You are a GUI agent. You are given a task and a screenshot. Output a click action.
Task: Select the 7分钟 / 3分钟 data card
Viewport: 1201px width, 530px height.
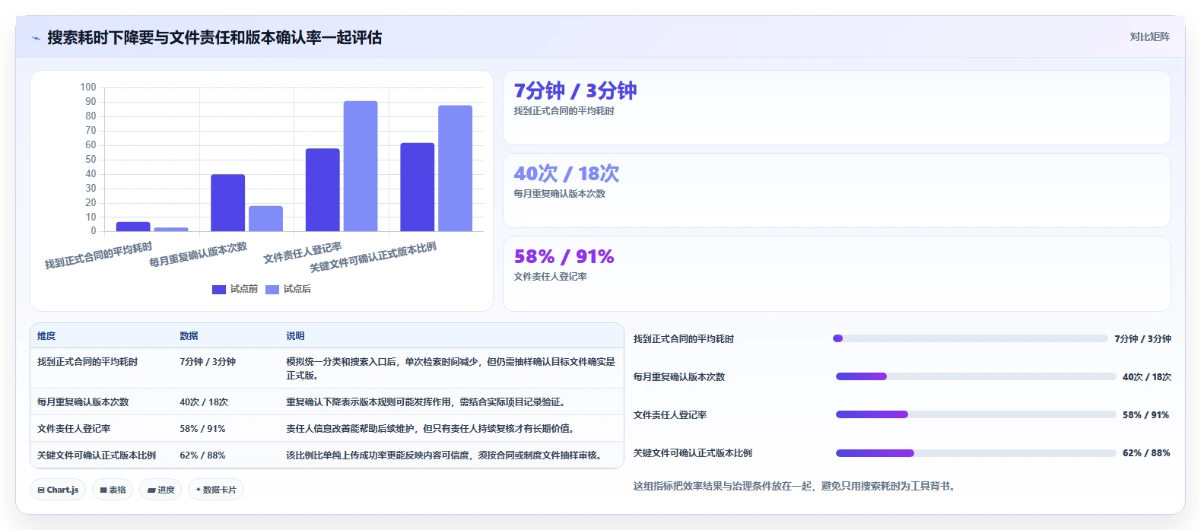point(837,107)
